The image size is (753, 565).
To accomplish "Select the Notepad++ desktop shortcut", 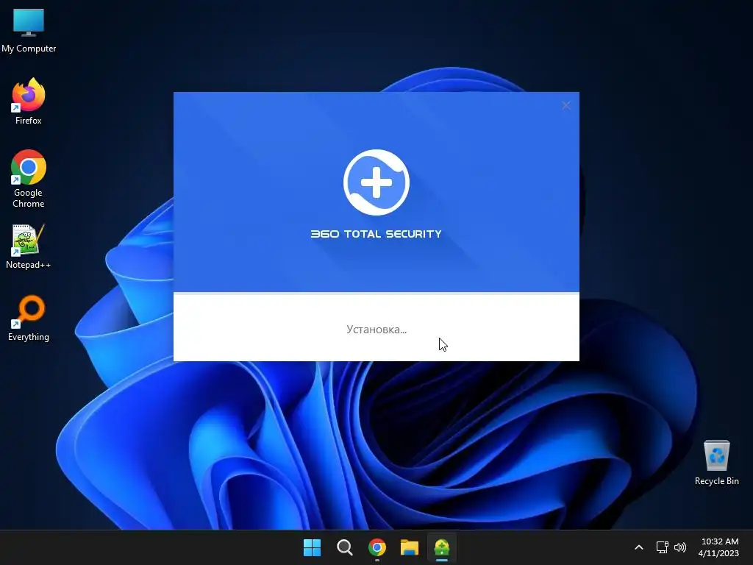I will (x=29, y=246).
